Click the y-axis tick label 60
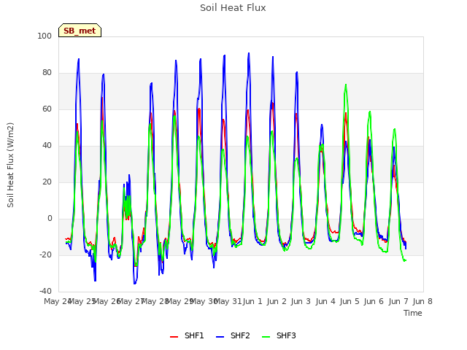Image resolution: width=467 pixels, height=350 pixels. click(x=47, y=109)
